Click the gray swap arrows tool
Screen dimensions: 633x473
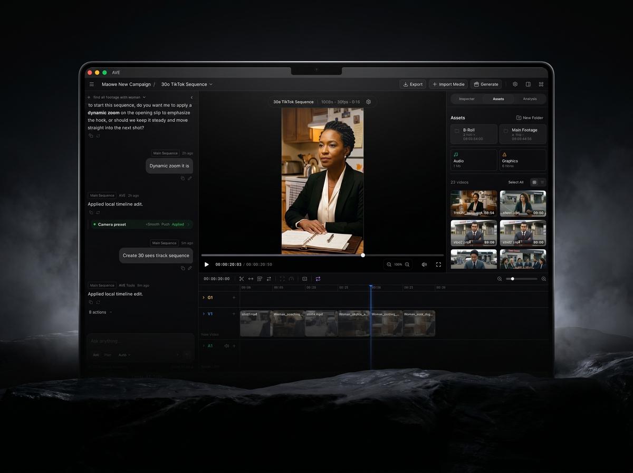coord(268,279)
